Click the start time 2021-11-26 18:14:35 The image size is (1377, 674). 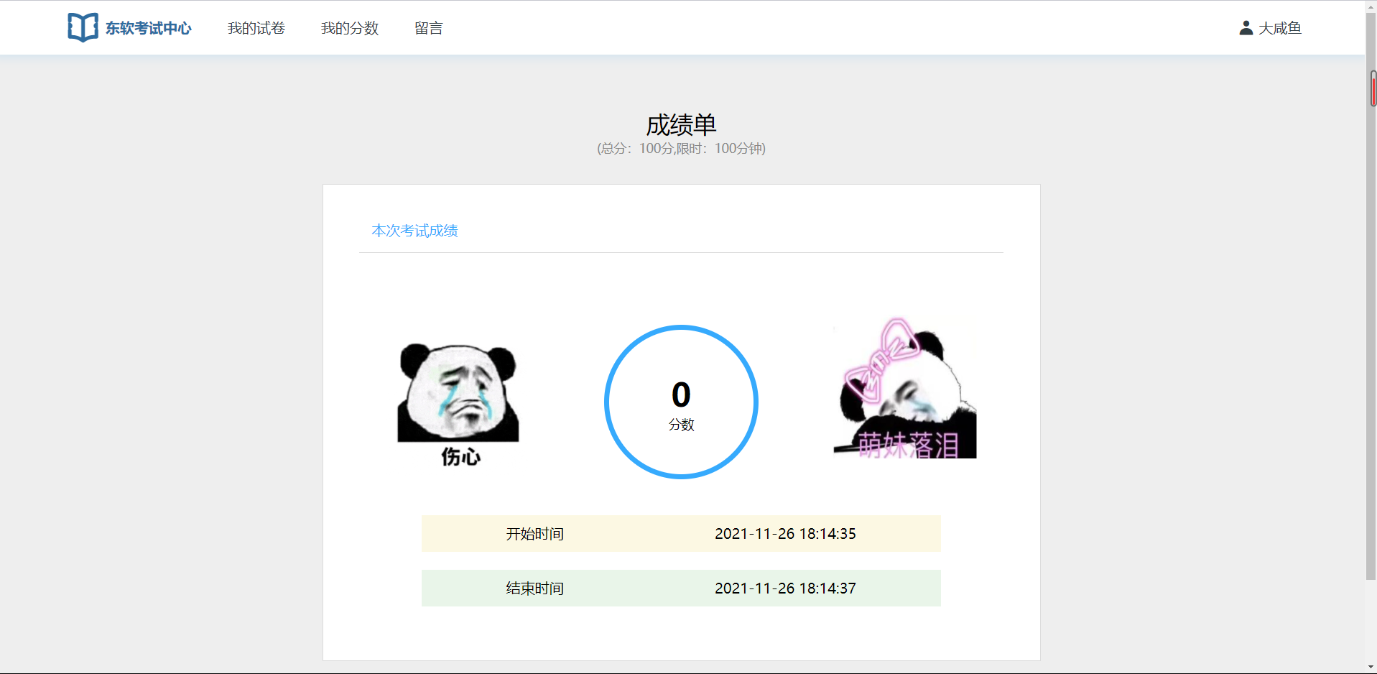pyautogui.click(x=785, y=534)
